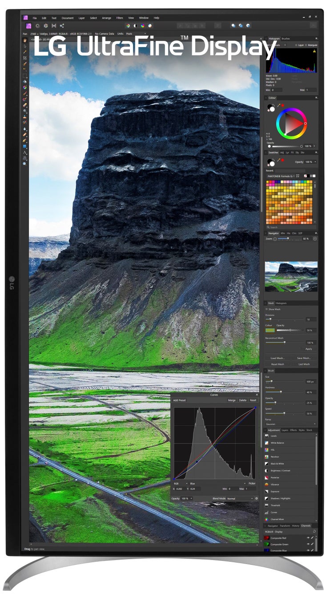Open the Arrange menu
330x600 pixels.
pos(107,18)
